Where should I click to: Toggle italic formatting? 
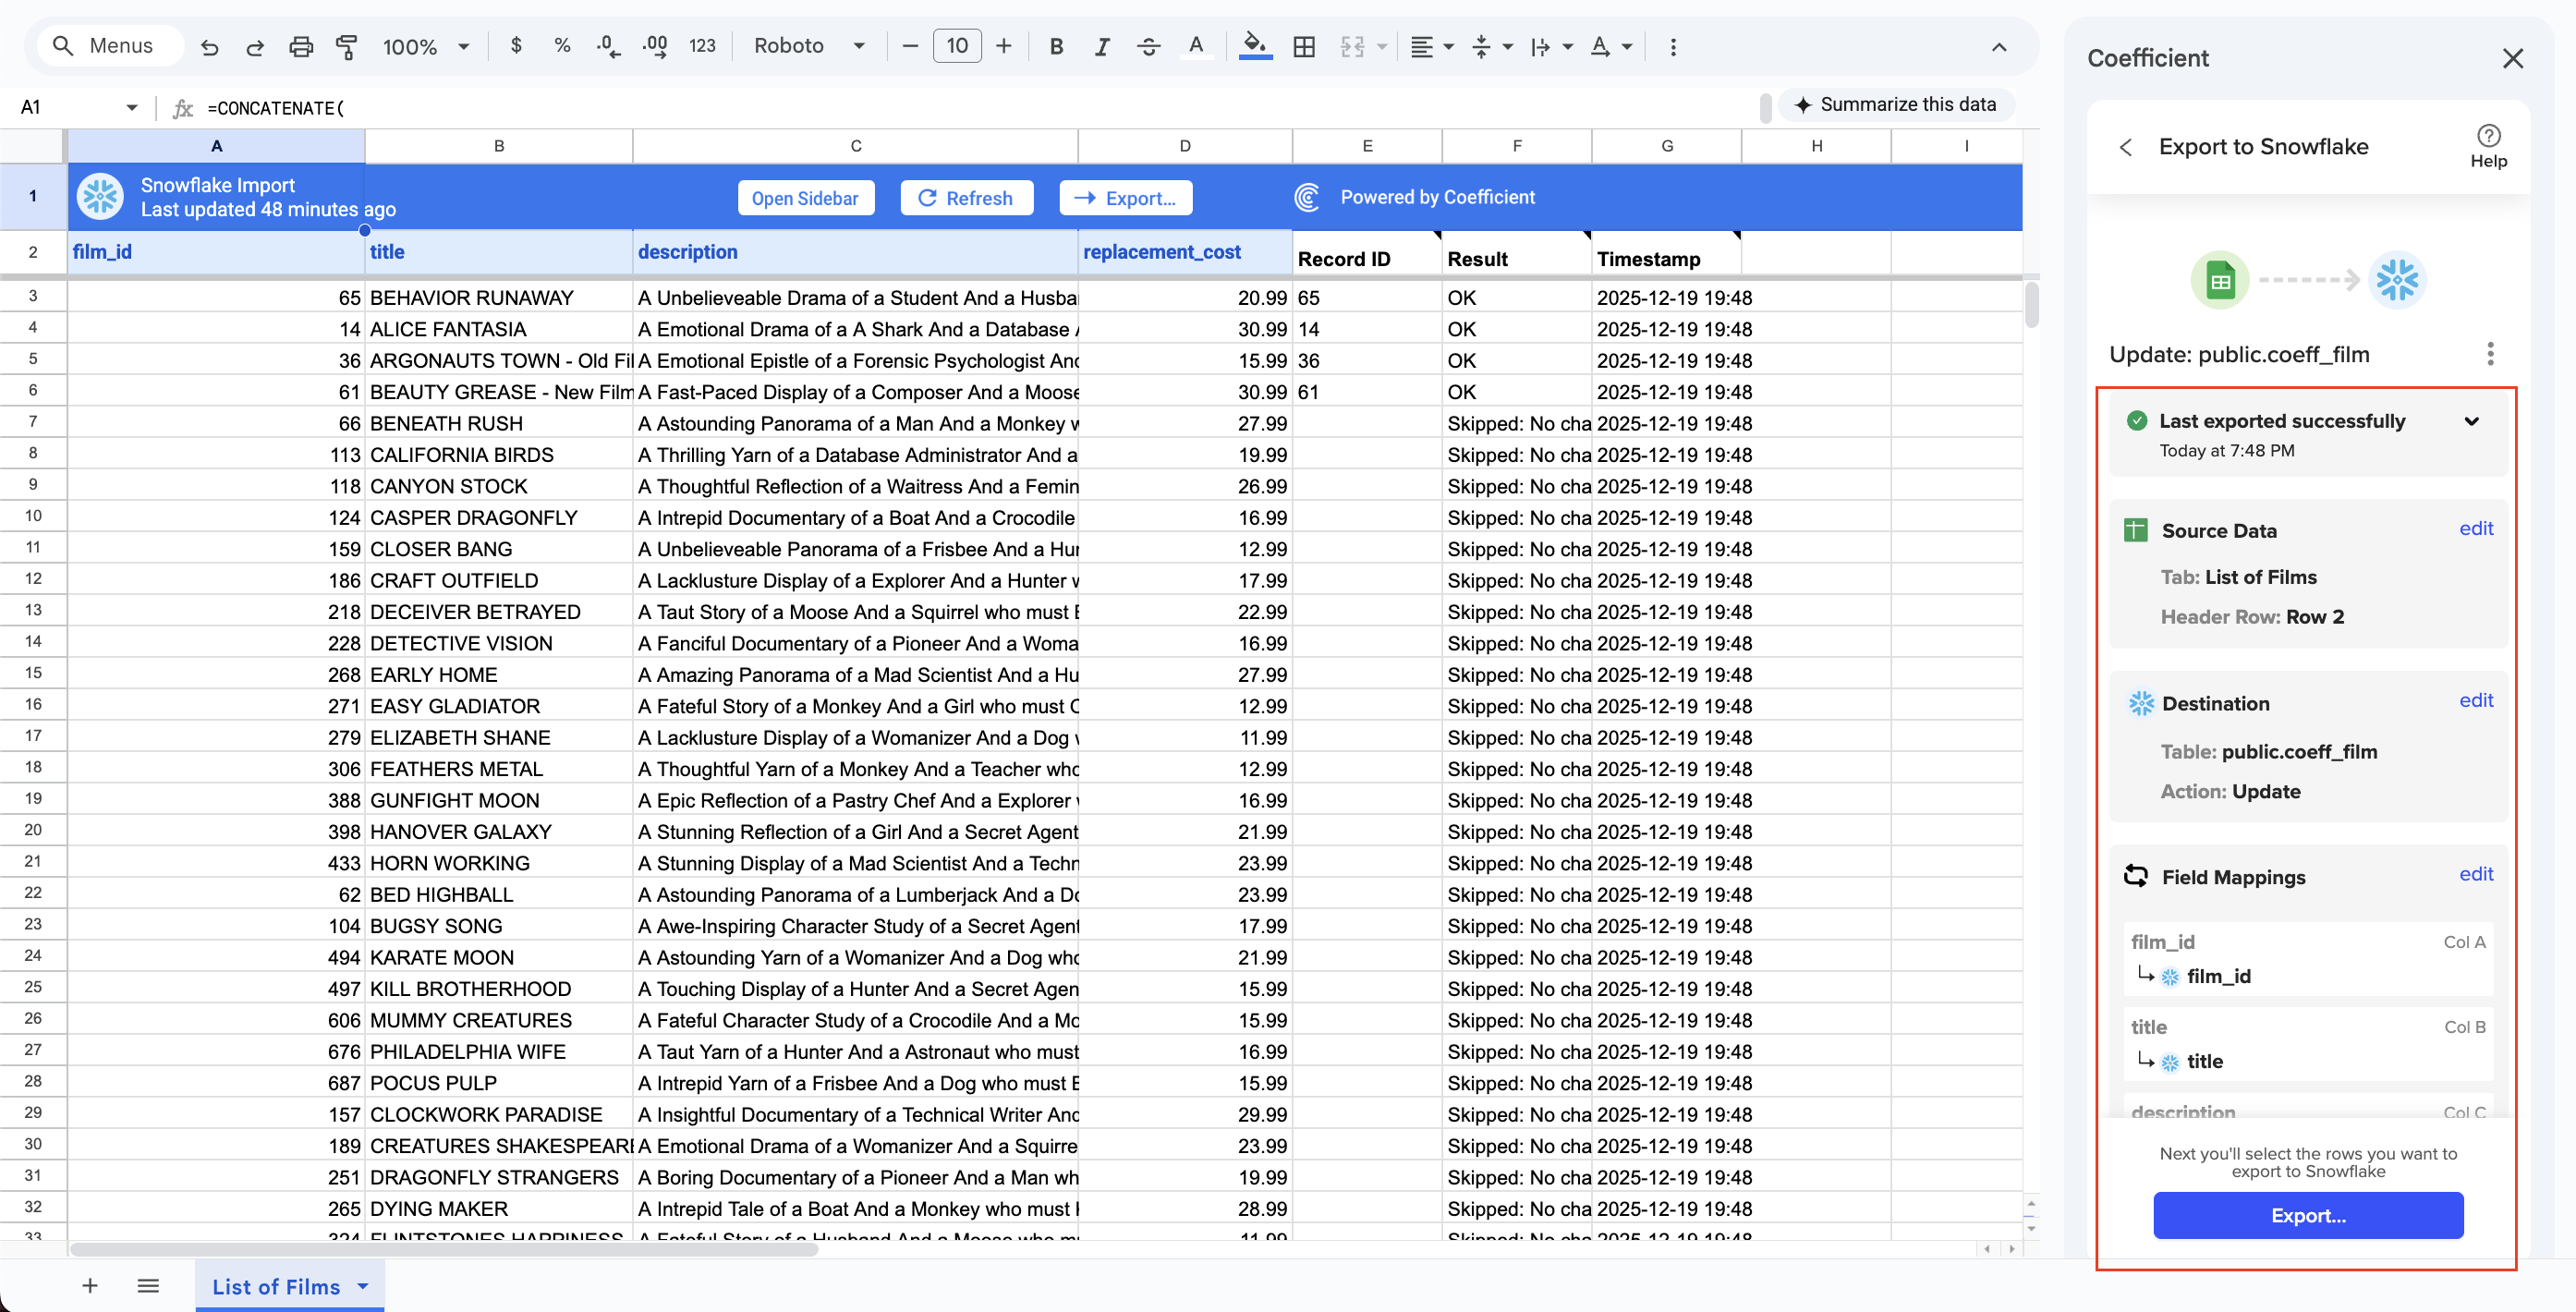[1102, 46]
